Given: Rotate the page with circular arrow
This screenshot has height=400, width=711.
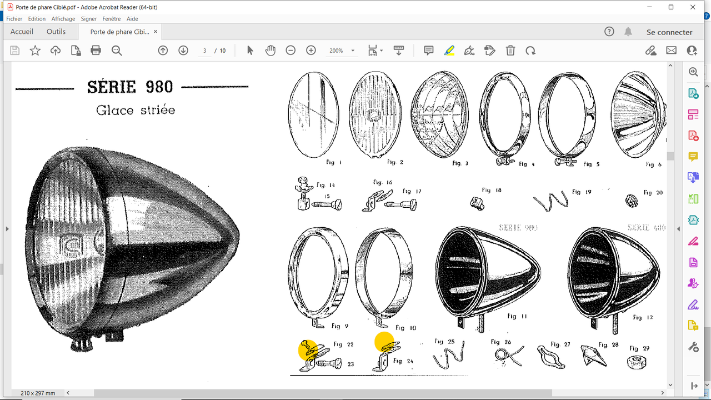Looking at the screenshot, I should [530, 51].
